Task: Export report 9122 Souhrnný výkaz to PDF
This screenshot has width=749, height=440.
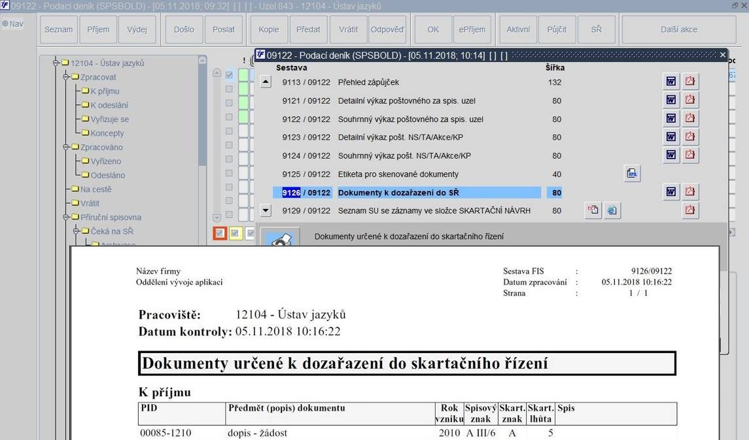Action: (x=690, y=118)
